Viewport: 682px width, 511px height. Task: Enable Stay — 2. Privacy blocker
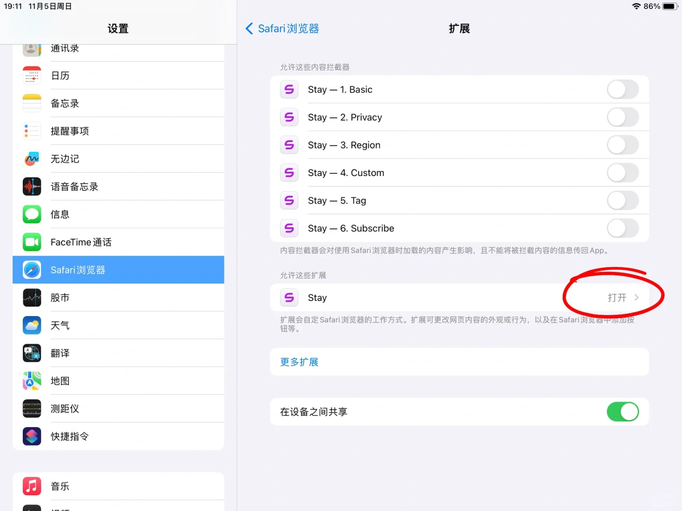pos(623,117)
